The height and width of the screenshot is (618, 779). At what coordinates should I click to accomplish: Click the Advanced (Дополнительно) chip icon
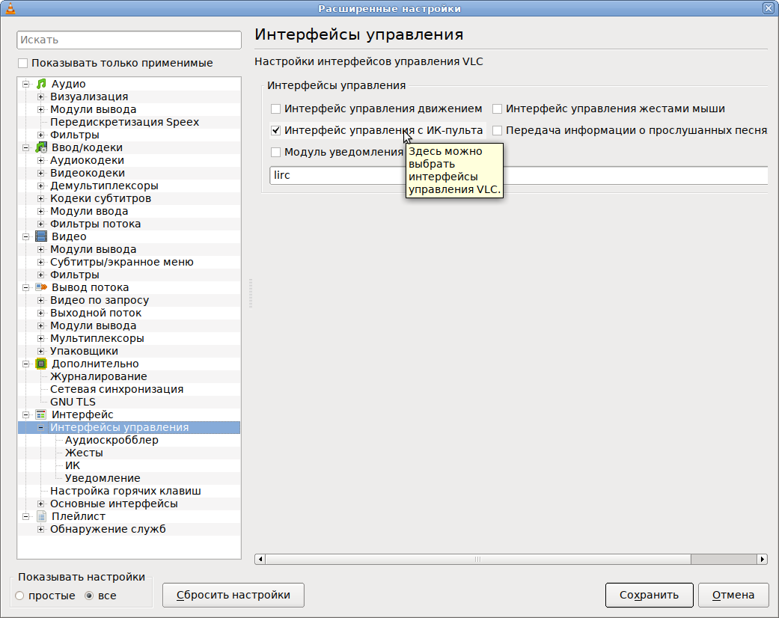tap(41, 364)
